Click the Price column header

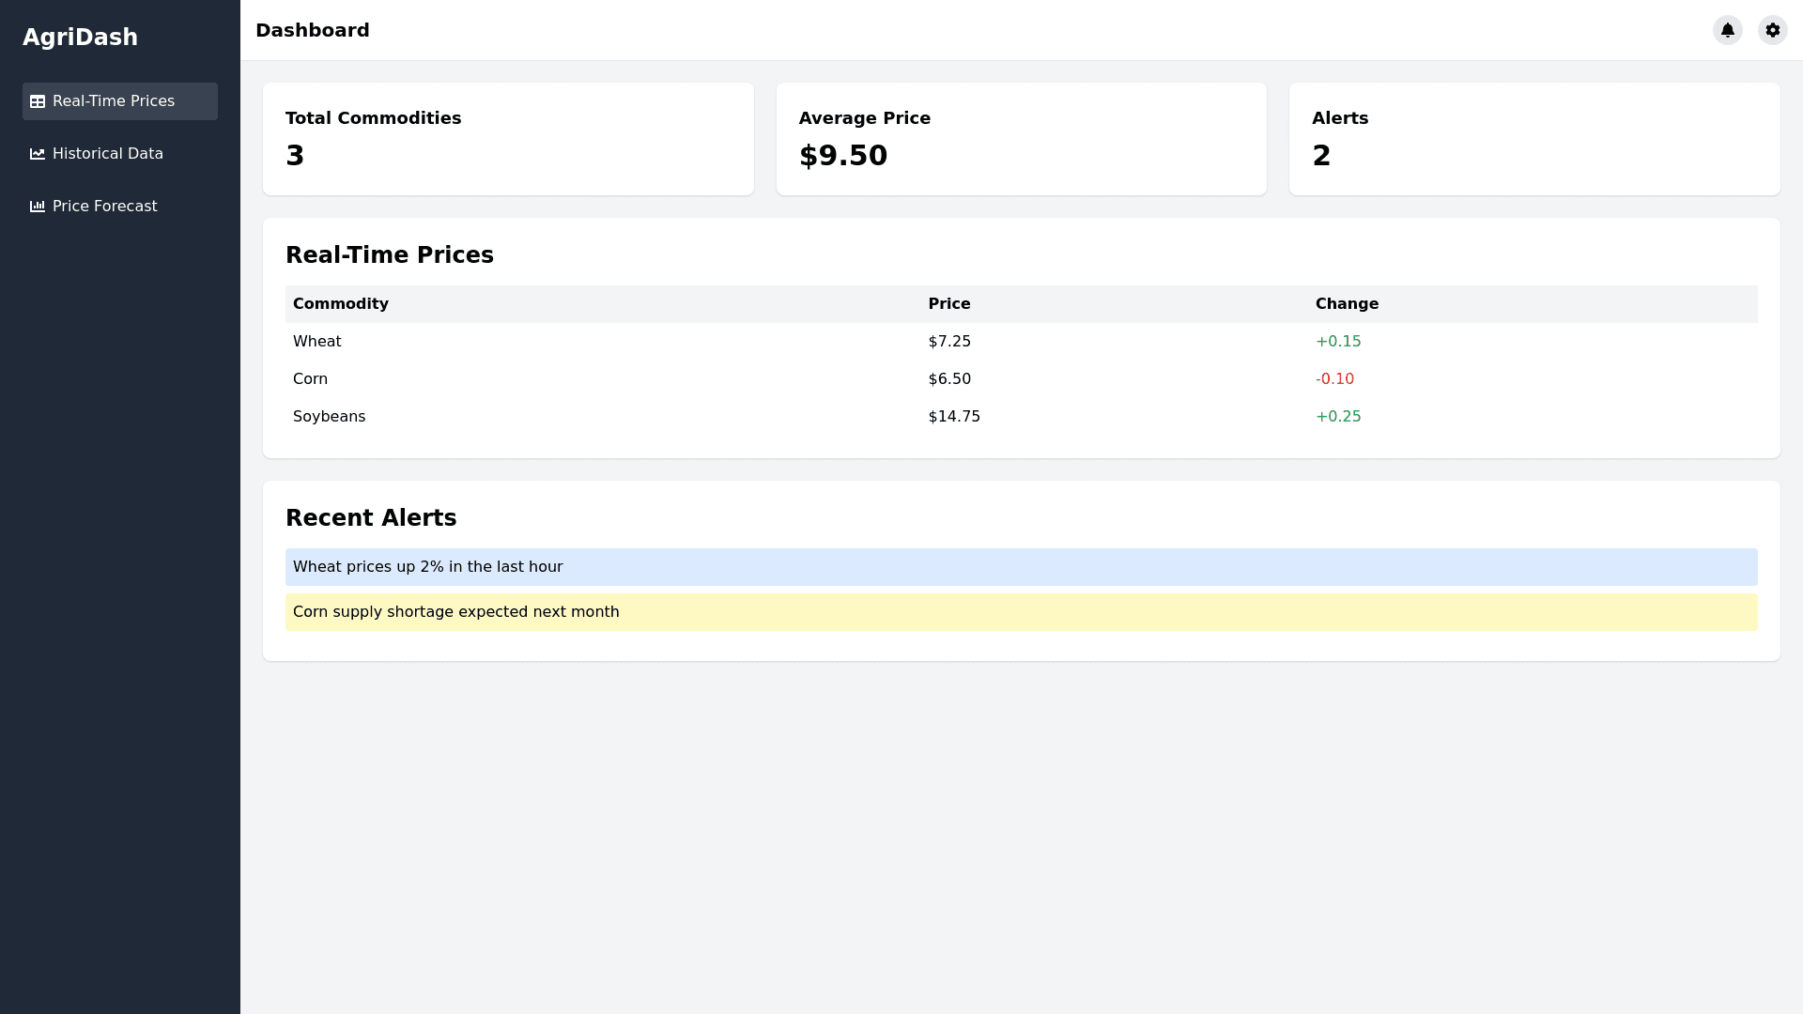click(949, 304)
